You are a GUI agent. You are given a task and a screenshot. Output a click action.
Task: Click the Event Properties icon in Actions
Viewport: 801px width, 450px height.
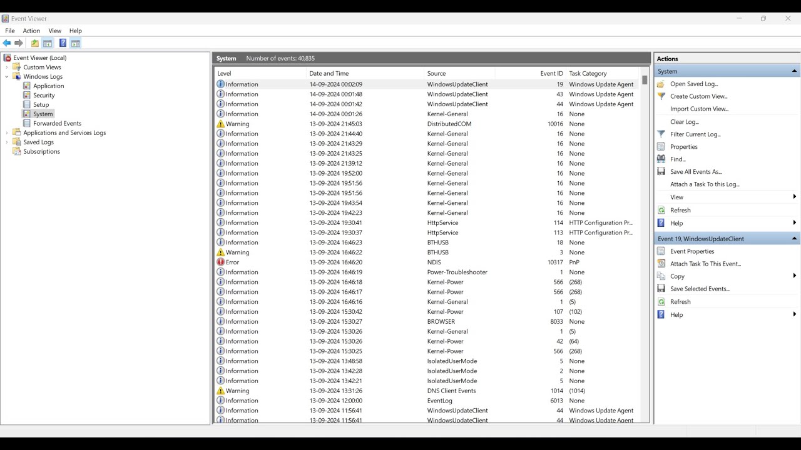coord(661,251)
